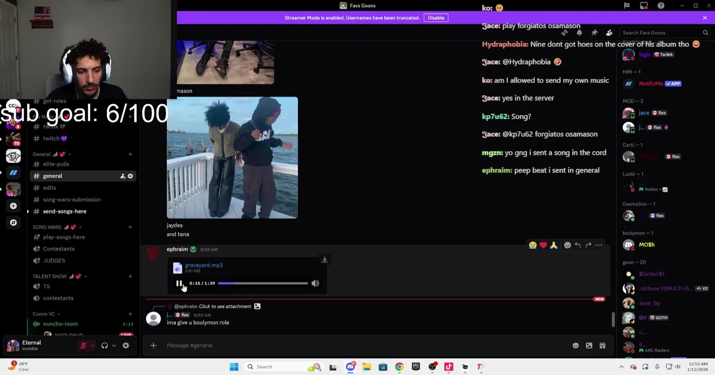Viewport: 715px width, 375px height.
Task: Open Discover servers compass icon
Action: (14, 222)
